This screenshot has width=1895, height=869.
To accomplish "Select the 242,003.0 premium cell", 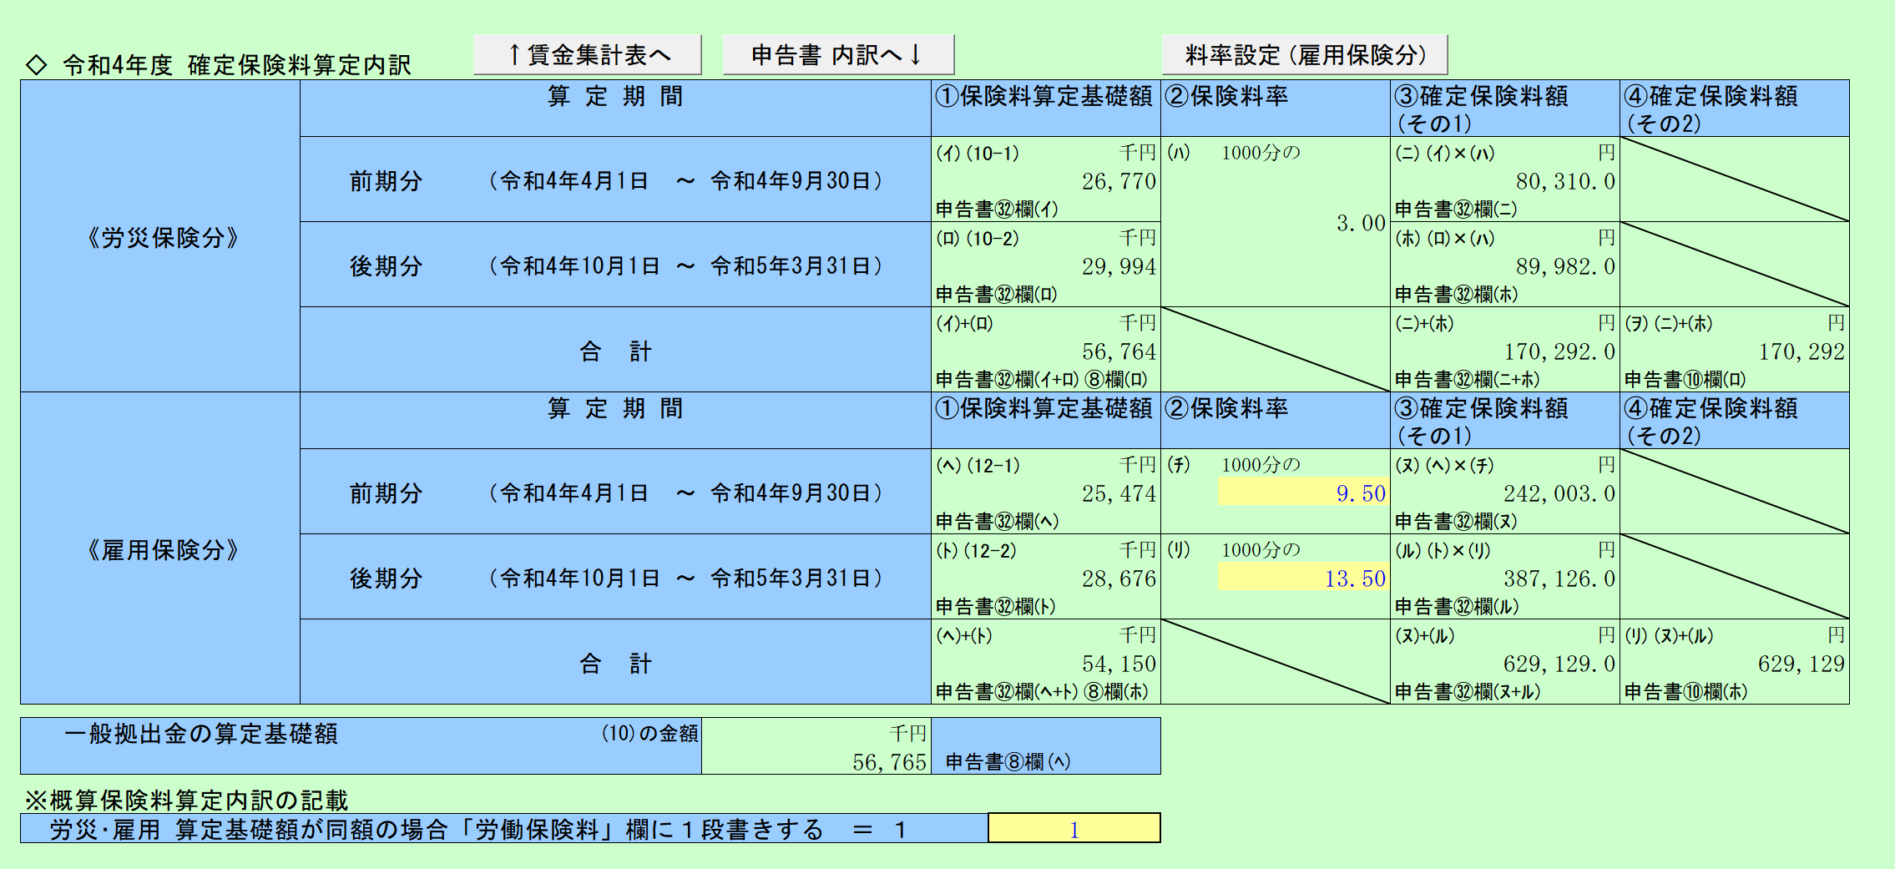I will (x=1559, y=493).
